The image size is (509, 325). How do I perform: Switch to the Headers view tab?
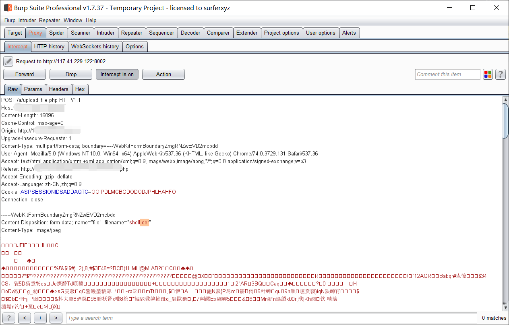point(59,89)
